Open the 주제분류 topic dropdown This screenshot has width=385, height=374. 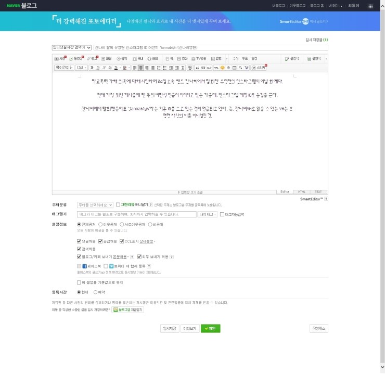tap(95, 205)
